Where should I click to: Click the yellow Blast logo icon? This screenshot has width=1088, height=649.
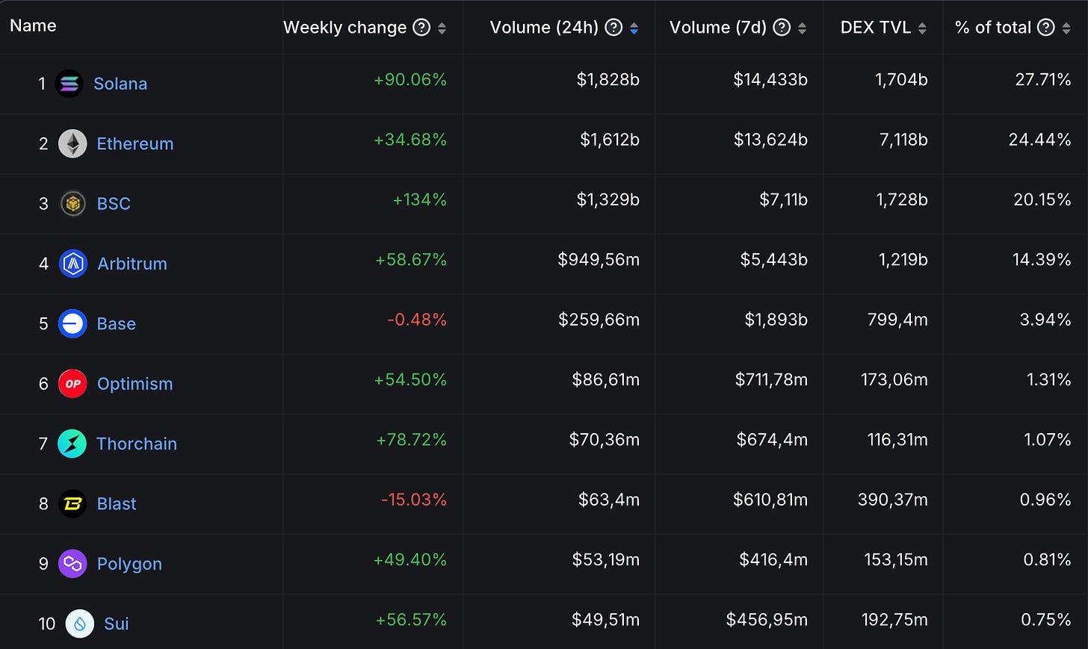coord(72,503)
